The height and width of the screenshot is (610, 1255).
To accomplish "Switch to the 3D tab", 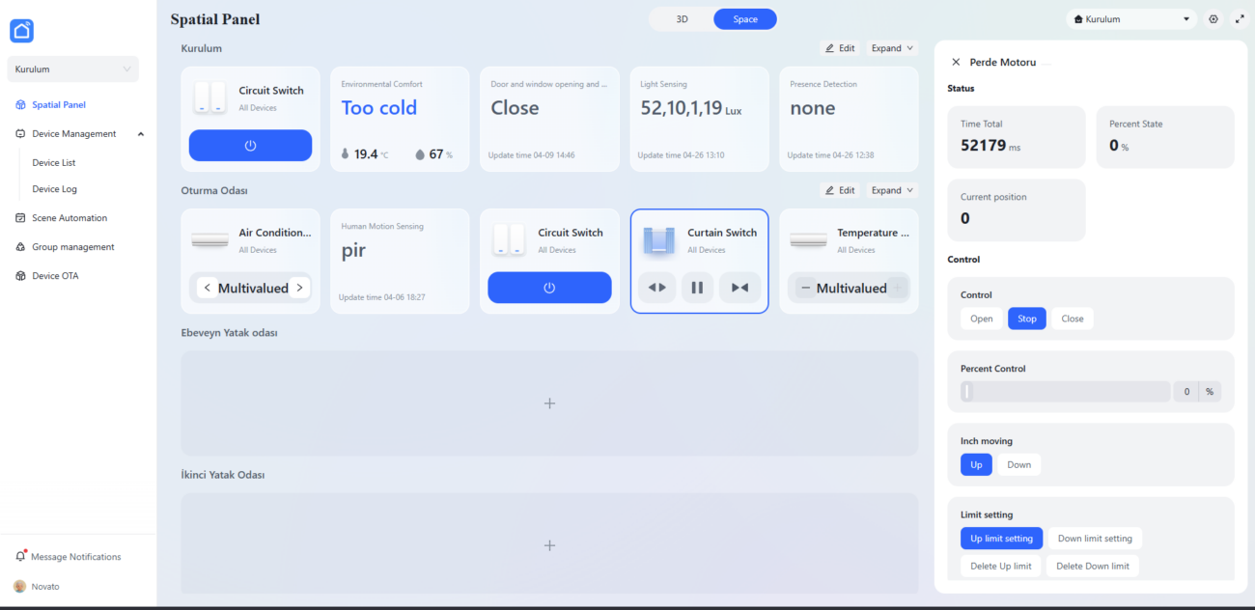I will tap(681, 18).
